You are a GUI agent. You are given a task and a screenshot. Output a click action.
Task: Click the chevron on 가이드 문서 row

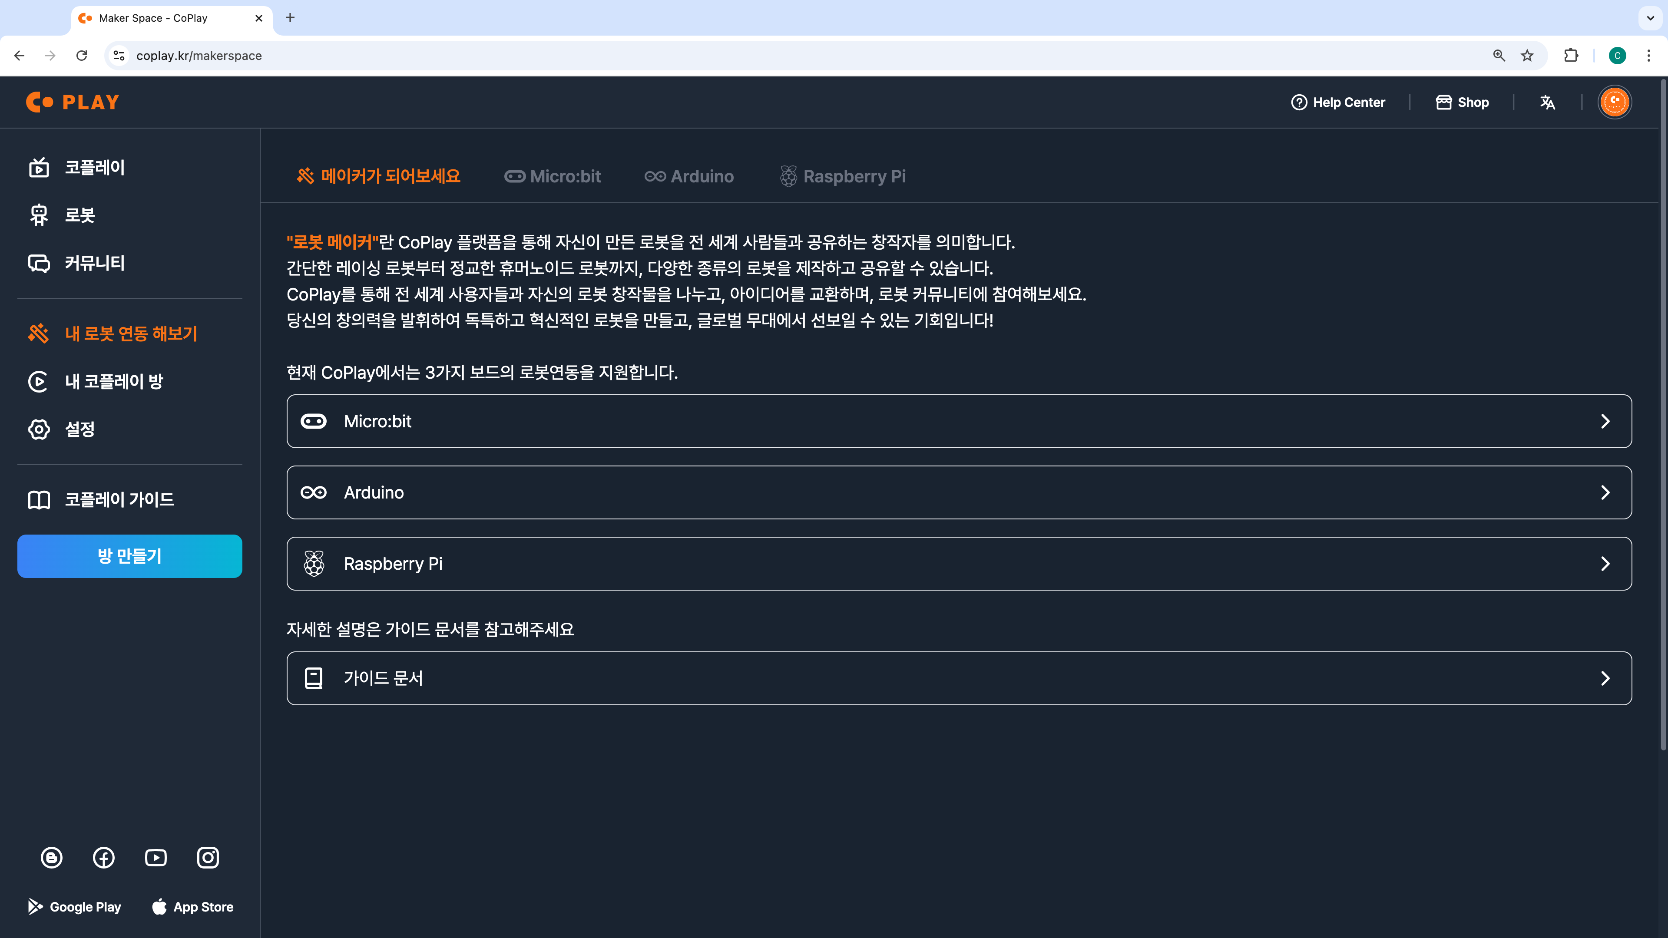click(1605, 678)
